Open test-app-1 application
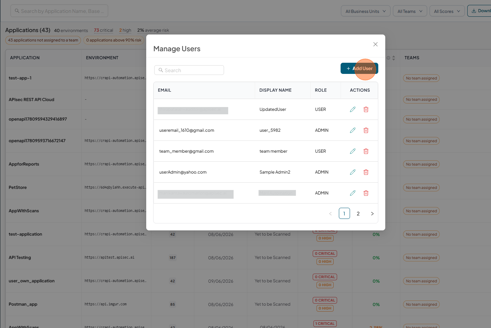491x328 pixels. tap(20, 78)
